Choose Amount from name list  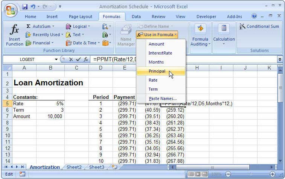tap(161, 44)
